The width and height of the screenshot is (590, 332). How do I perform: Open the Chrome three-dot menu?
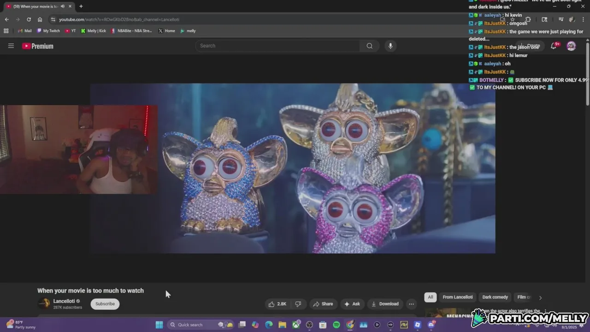[584, 19]
